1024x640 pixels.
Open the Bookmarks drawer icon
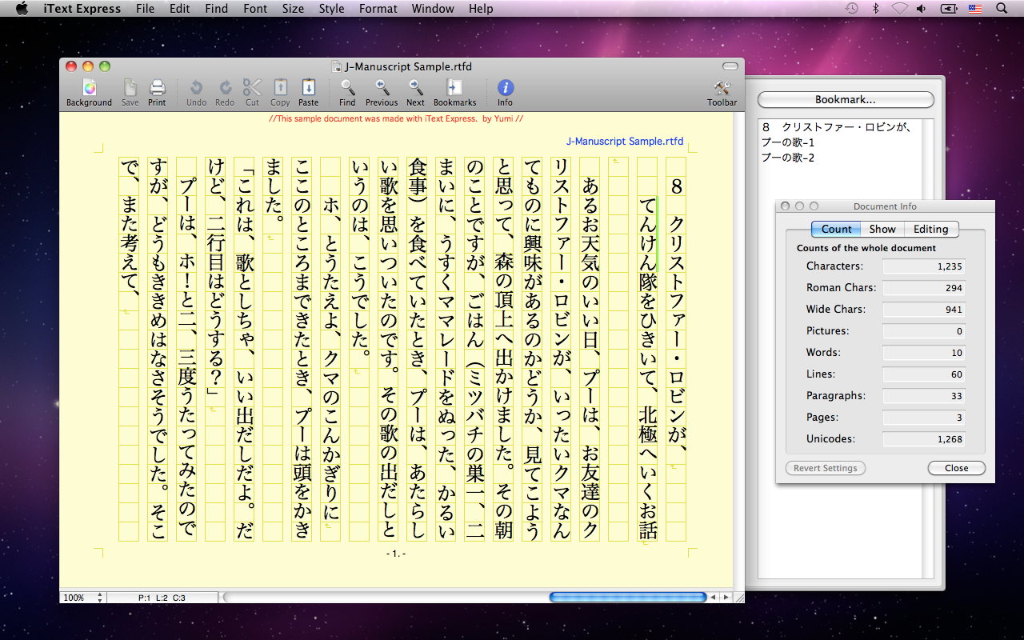pos(454,88)
